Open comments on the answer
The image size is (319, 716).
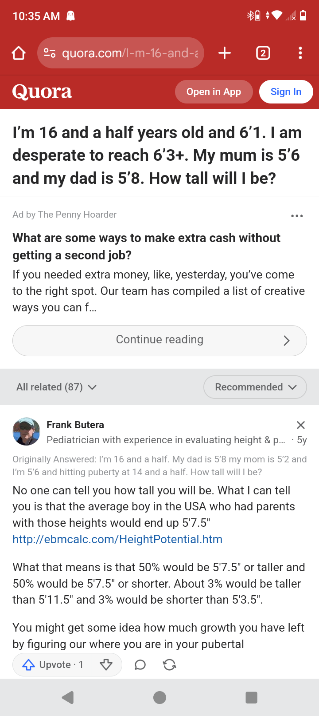coord(140,664)
